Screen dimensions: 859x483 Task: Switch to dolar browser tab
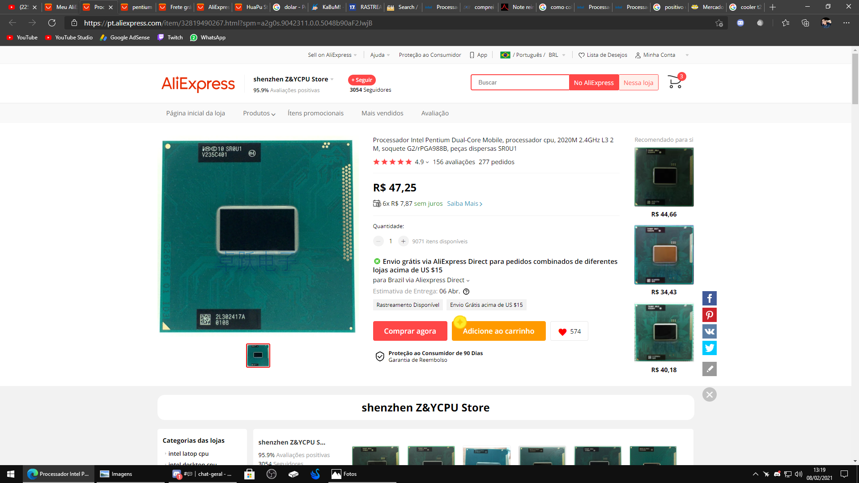click(289, 7)
